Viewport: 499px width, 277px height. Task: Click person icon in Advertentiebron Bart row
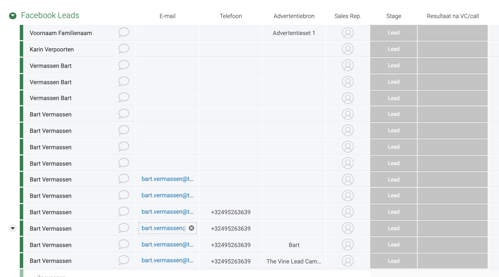coord(348,244)
